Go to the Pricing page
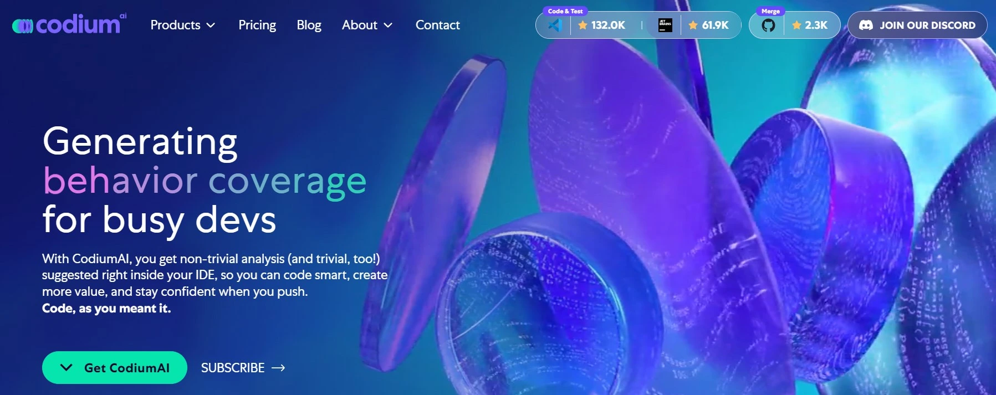Image resolution: width=996 pixels, height=395 pixels. pos(257,25)
